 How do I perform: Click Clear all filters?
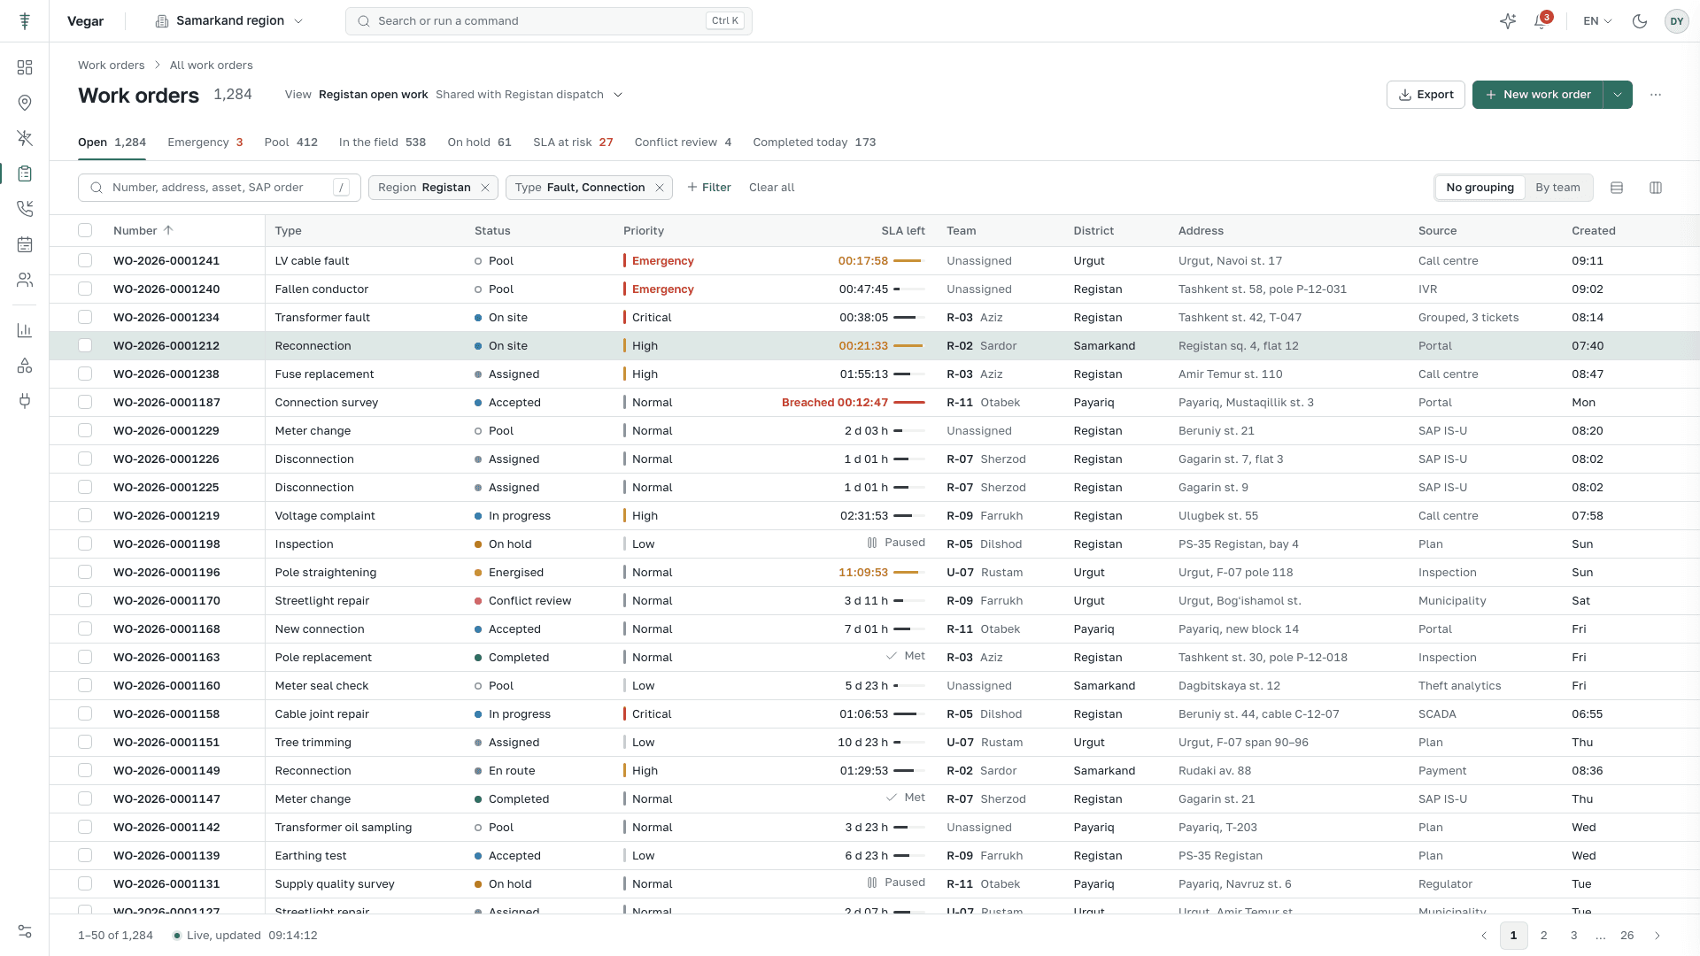pyautogui.click(x=771, y=188)
